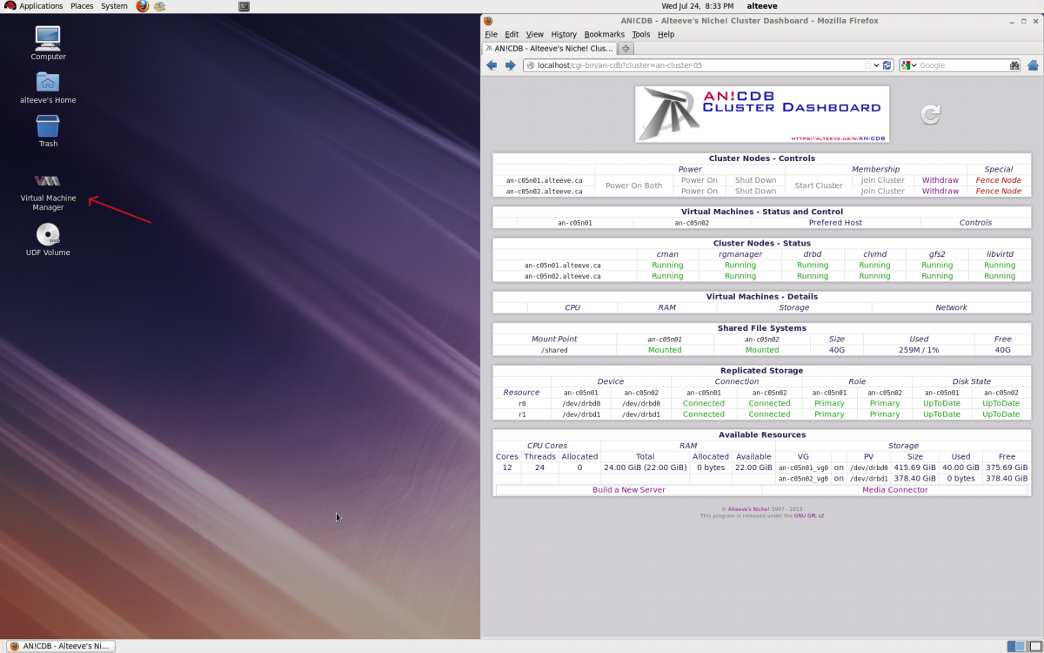Click the Firefox launcher in the top panel
The image size is (1044, 653).
[x=143, y=6]
